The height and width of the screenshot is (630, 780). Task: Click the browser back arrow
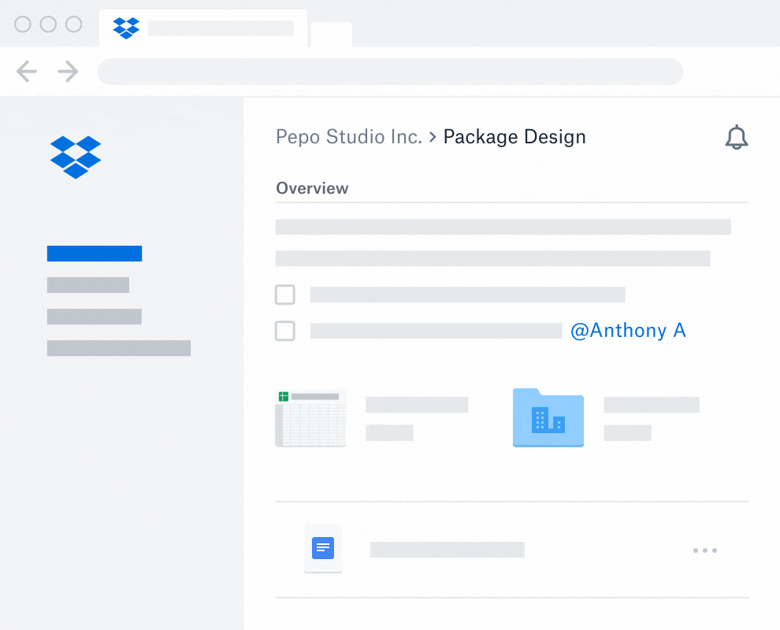(26, 72)
